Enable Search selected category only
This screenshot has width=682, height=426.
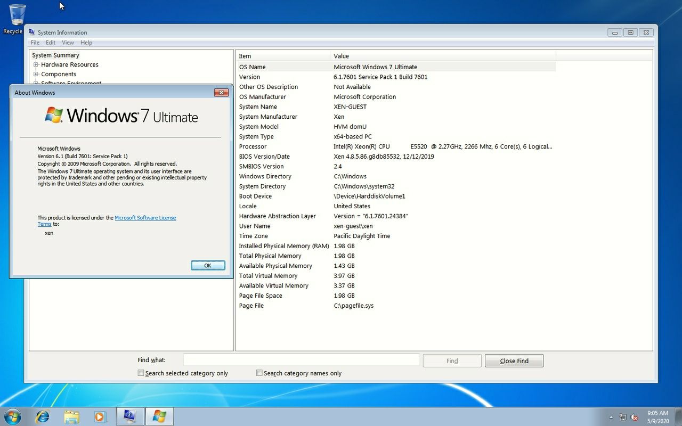[141, 373]
